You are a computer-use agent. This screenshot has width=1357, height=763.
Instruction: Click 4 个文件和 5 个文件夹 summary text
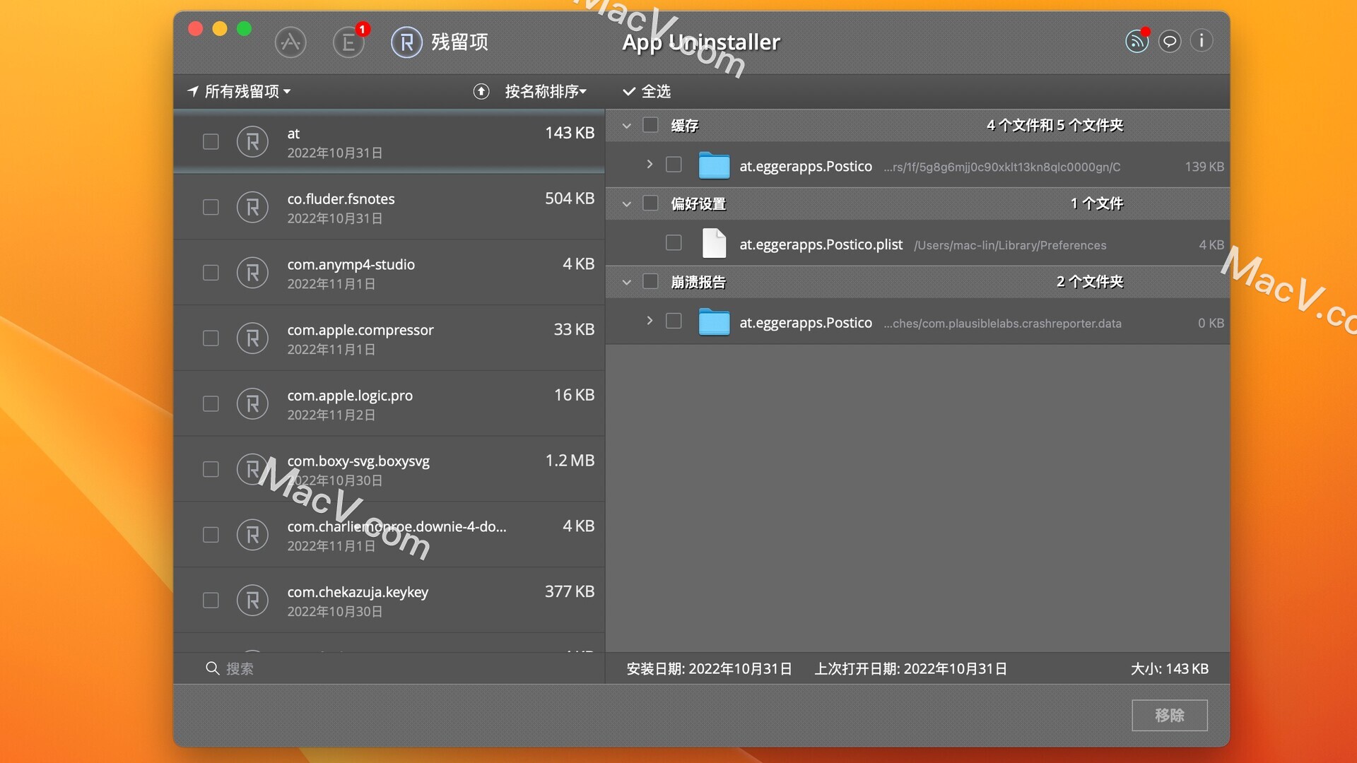1055,125
